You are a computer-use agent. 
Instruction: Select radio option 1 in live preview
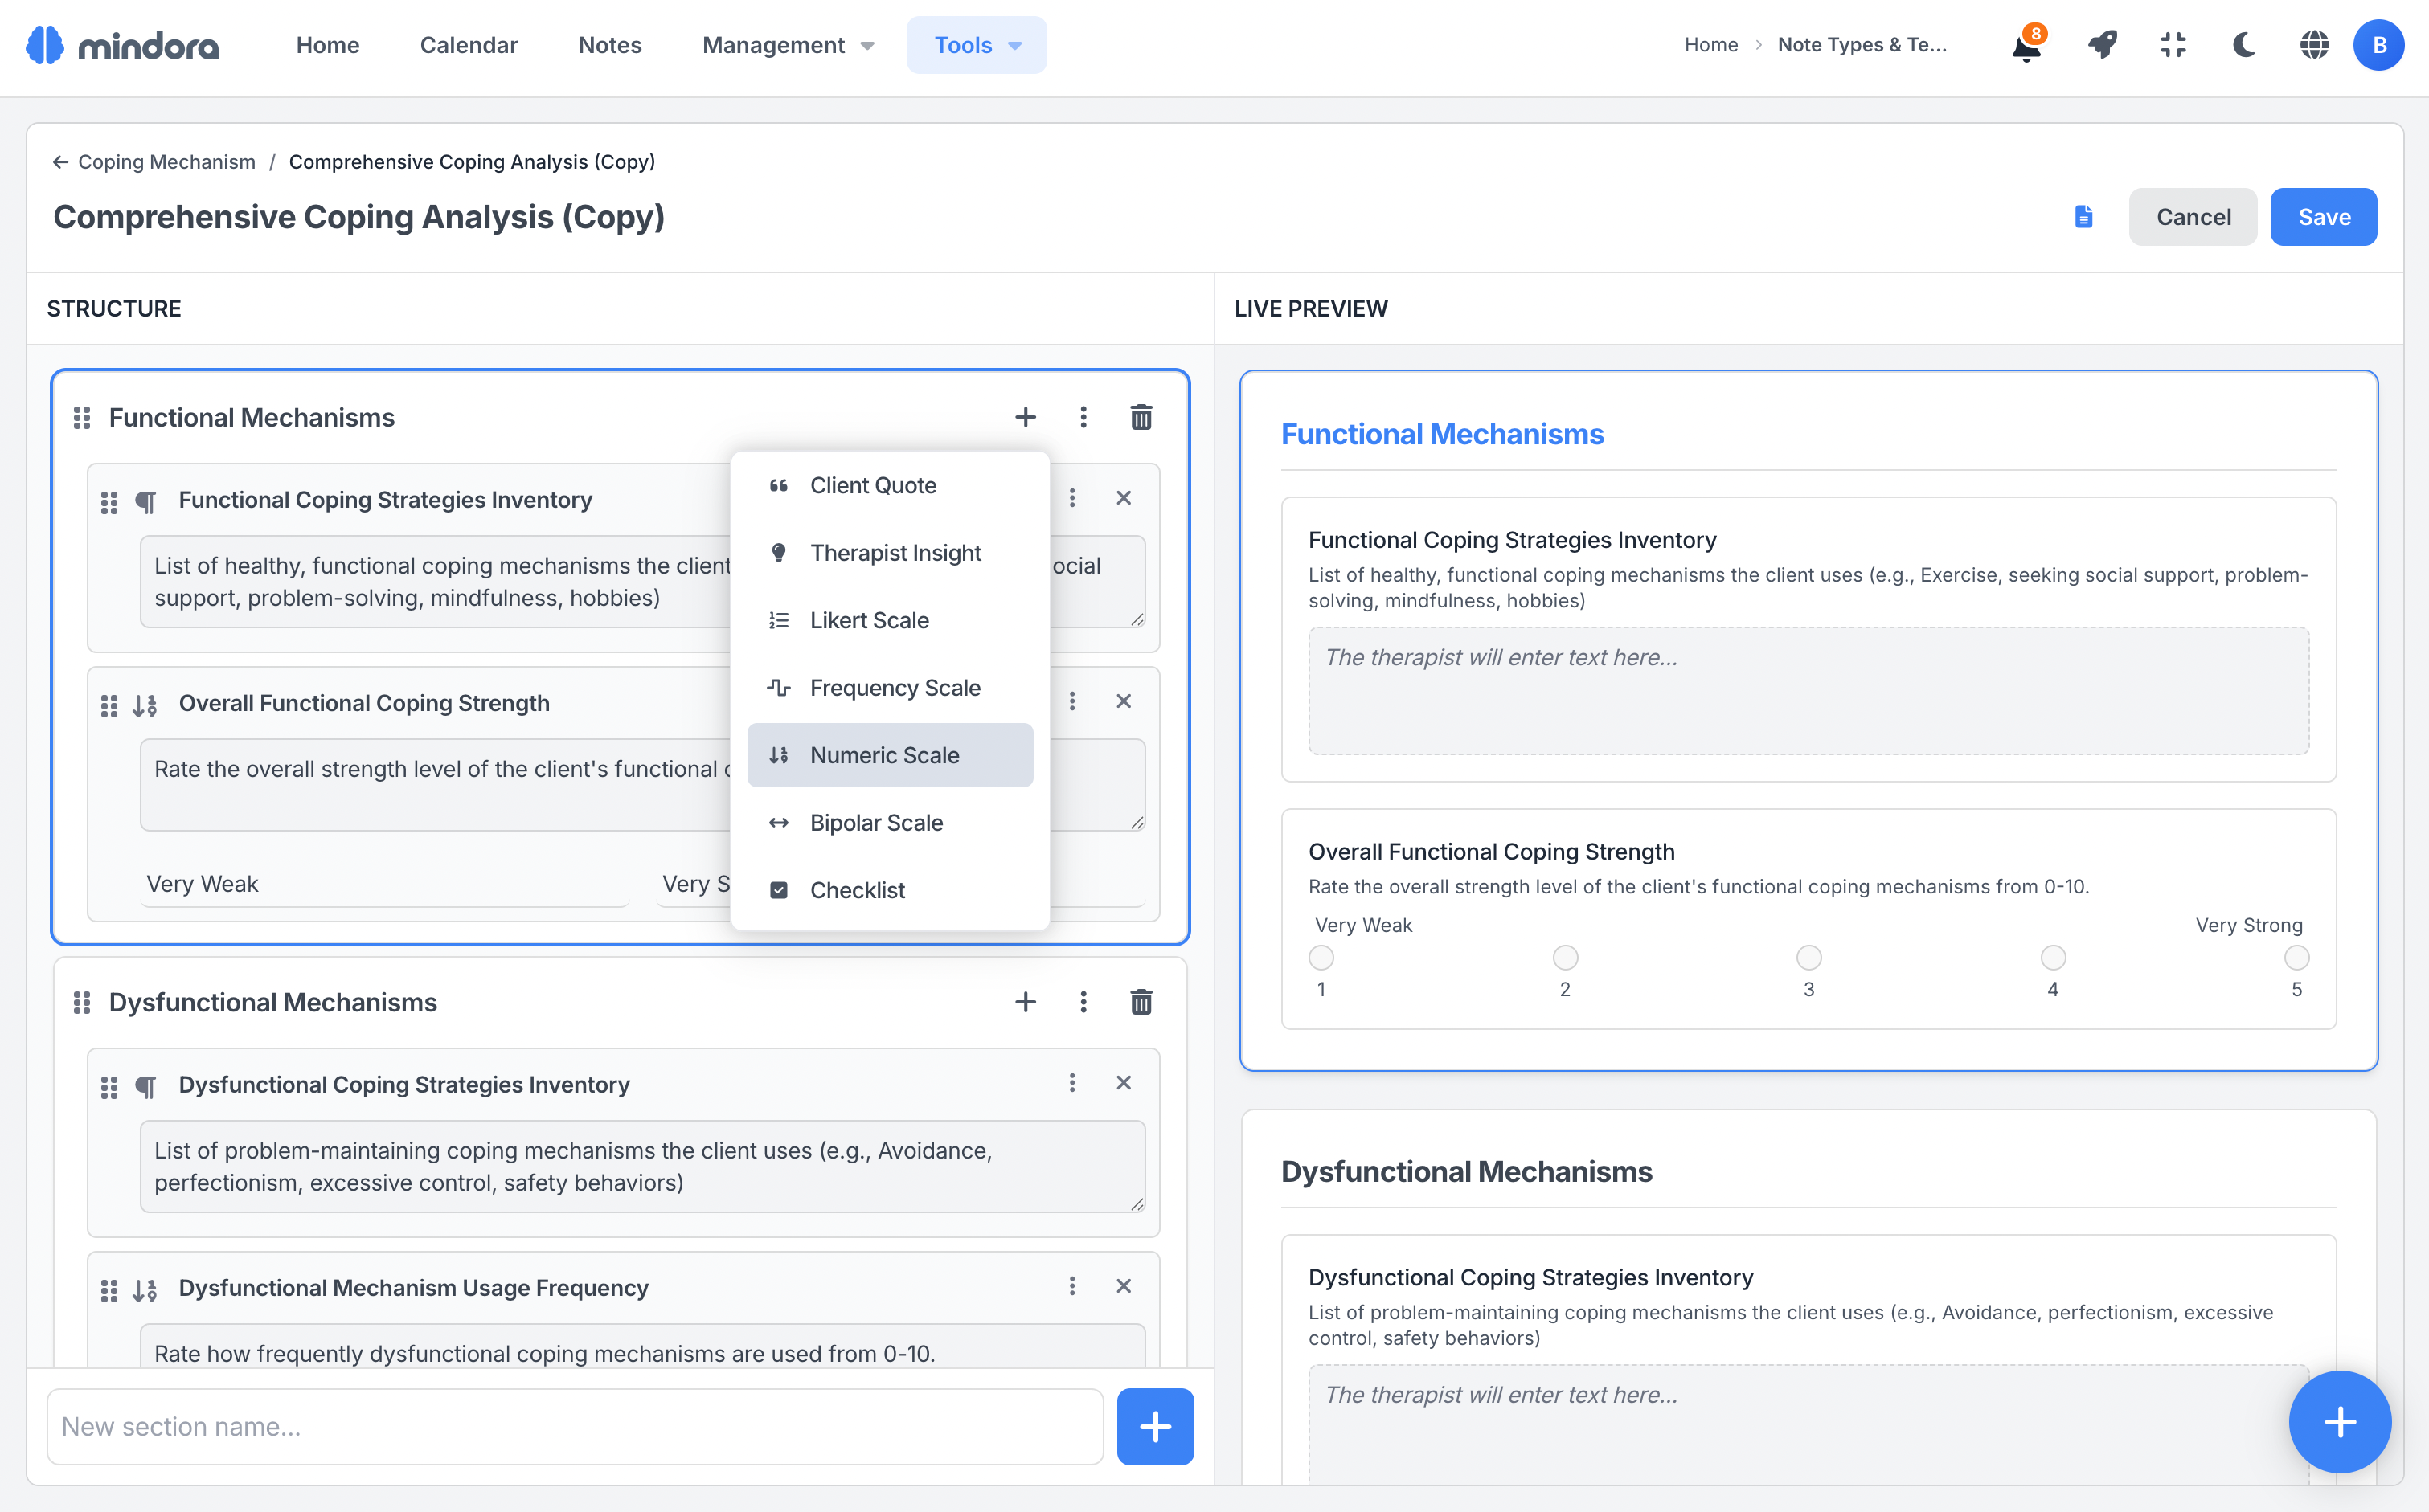click(1321, 958)
